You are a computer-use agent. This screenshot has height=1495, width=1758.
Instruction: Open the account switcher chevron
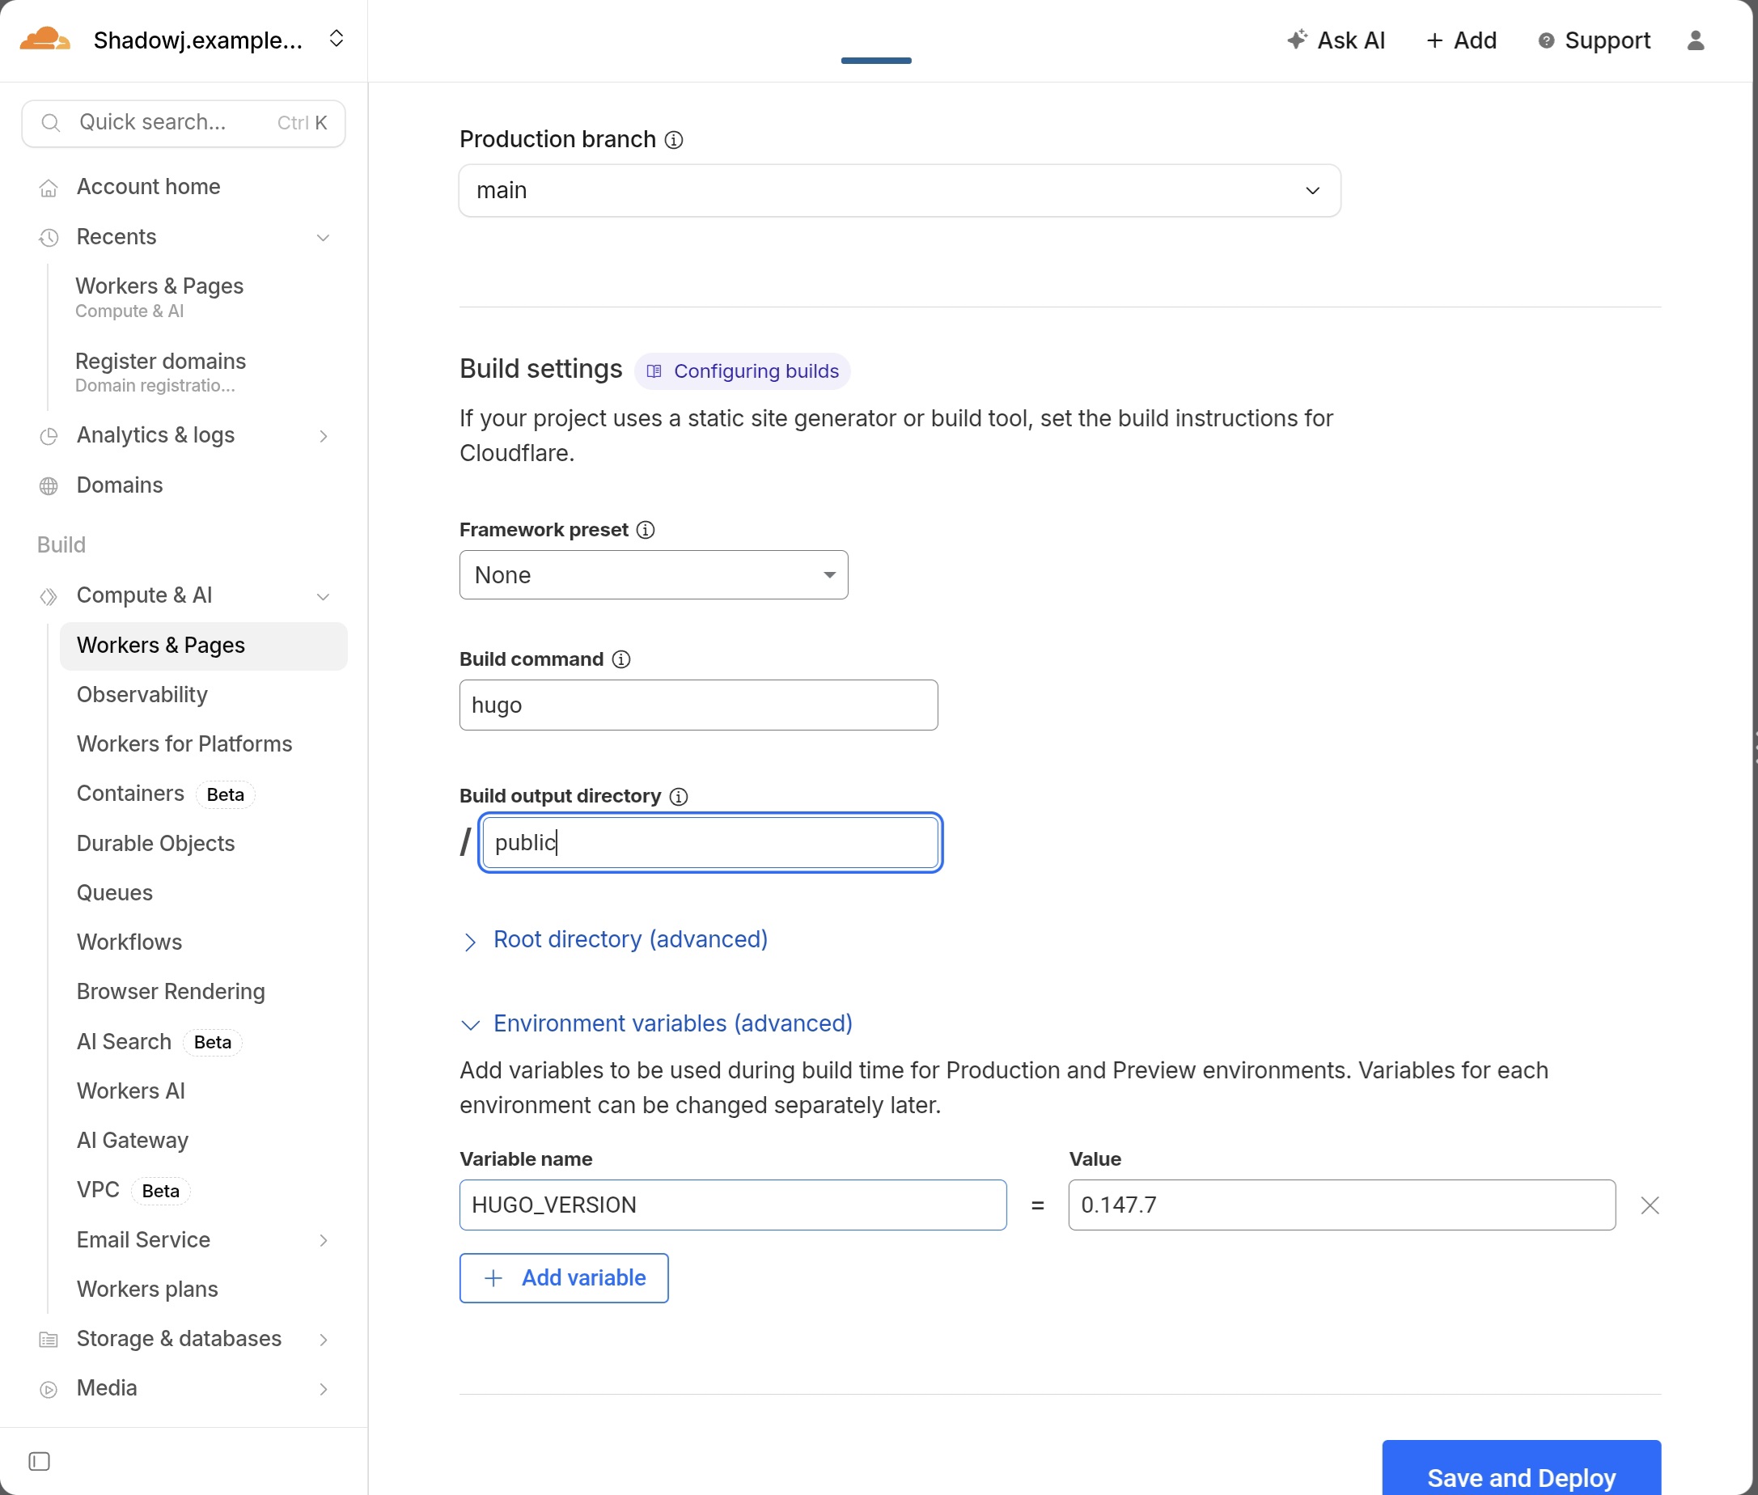click(x=337, y=39)
